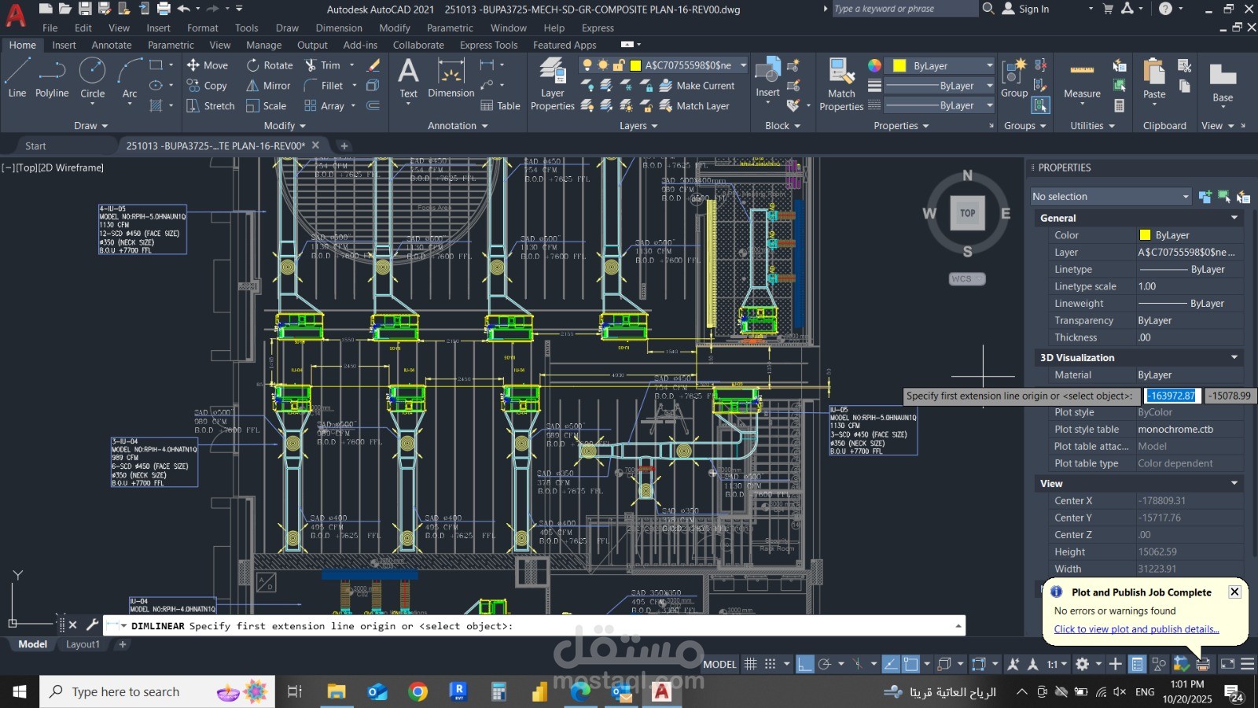Toggle ortho mode in status bar
Screen dimensions: 1258x708
click(805, 664)
